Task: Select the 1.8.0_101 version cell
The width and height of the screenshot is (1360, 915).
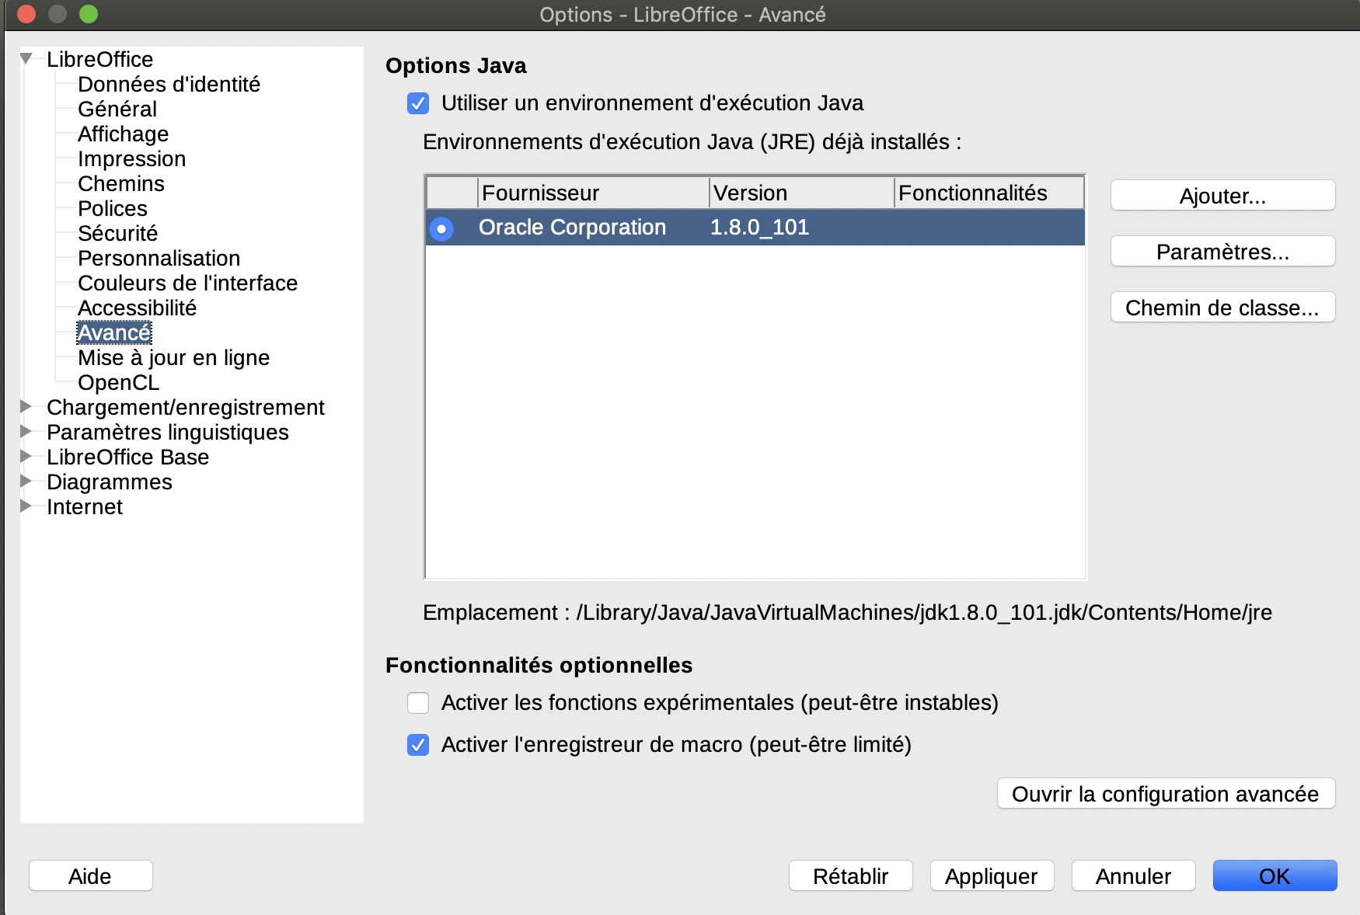Action: coord(759,228)
